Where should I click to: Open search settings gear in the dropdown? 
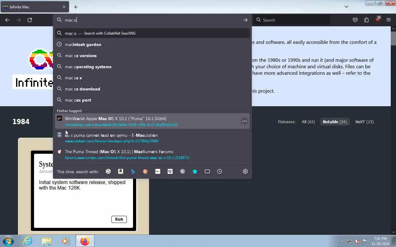245,171
